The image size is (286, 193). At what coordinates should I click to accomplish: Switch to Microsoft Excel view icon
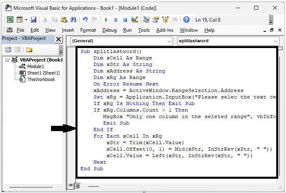coord(10,20)
